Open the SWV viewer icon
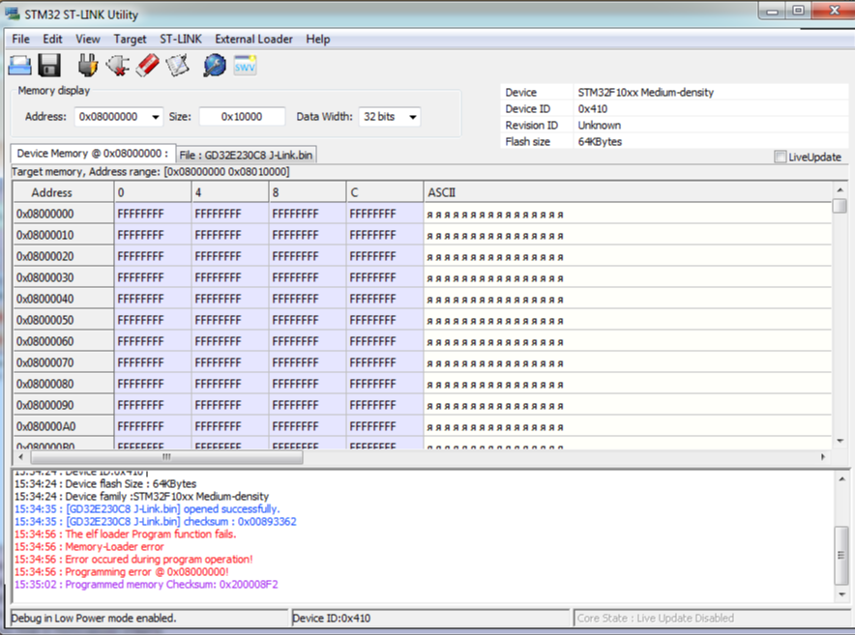Screen dimensions: 855x635 pyautogui.click(x=245, y=66)
